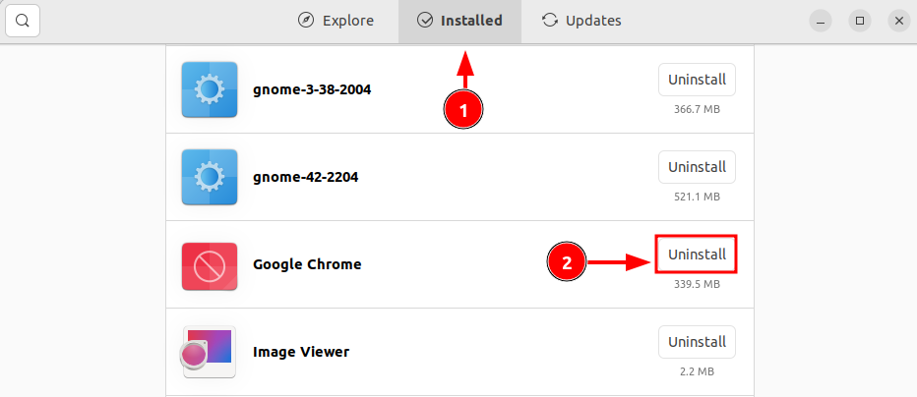Open the search magnifier button
Viewport: 917px width, 397px height.
tap(23, 21)
